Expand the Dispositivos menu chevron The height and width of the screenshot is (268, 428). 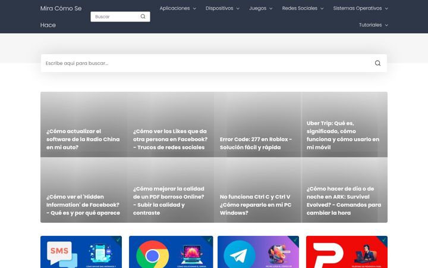(238, 8)
